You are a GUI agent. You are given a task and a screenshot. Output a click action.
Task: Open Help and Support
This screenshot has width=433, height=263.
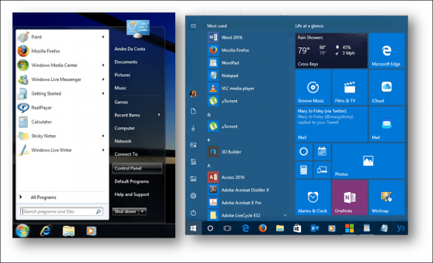click(x=132, y=194)
